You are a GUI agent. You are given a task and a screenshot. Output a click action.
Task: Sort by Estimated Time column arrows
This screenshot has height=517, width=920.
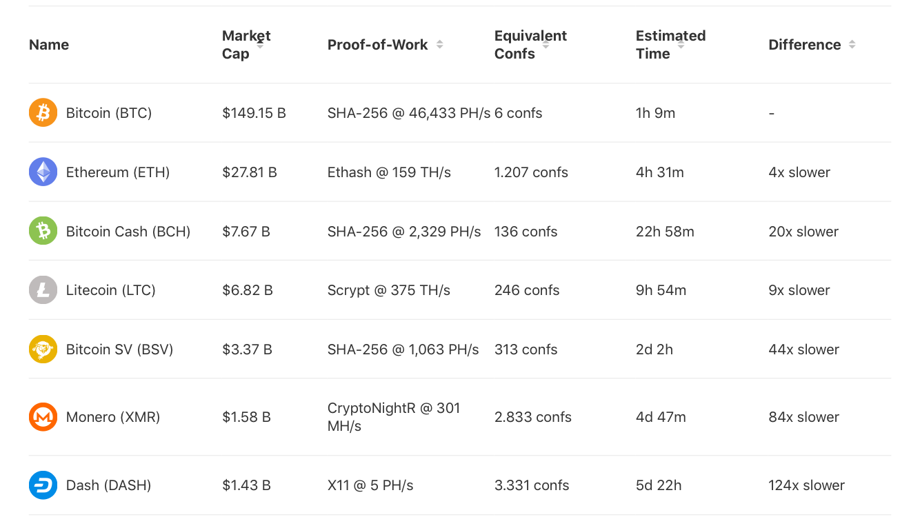coord(681,44)
